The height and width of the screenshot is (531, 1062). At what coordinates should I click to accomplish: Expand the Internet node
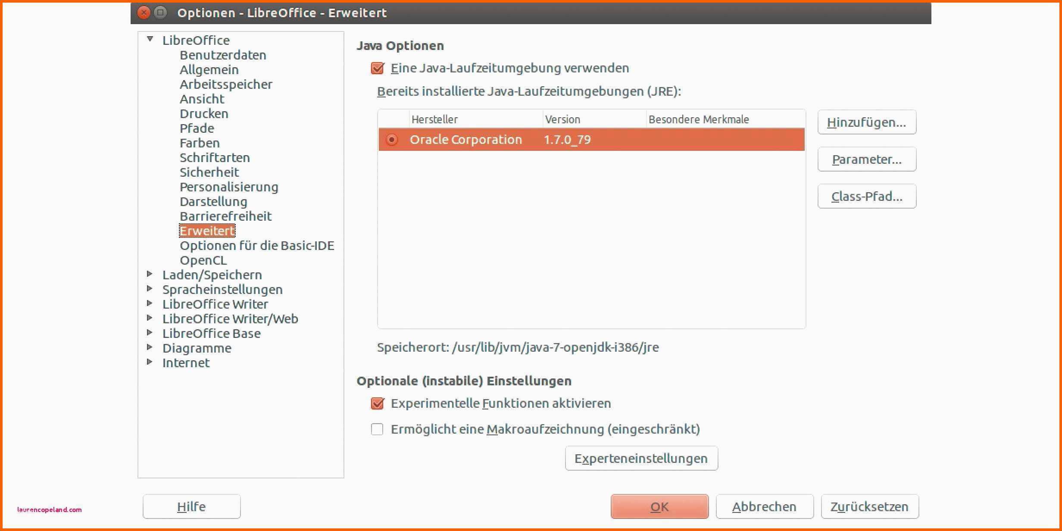150,362
